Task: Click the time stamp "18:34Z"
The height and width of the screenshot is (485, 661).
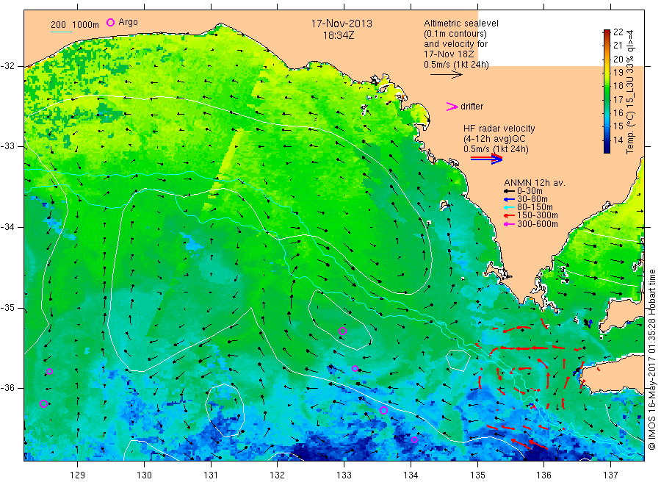Action: [339, 35]
